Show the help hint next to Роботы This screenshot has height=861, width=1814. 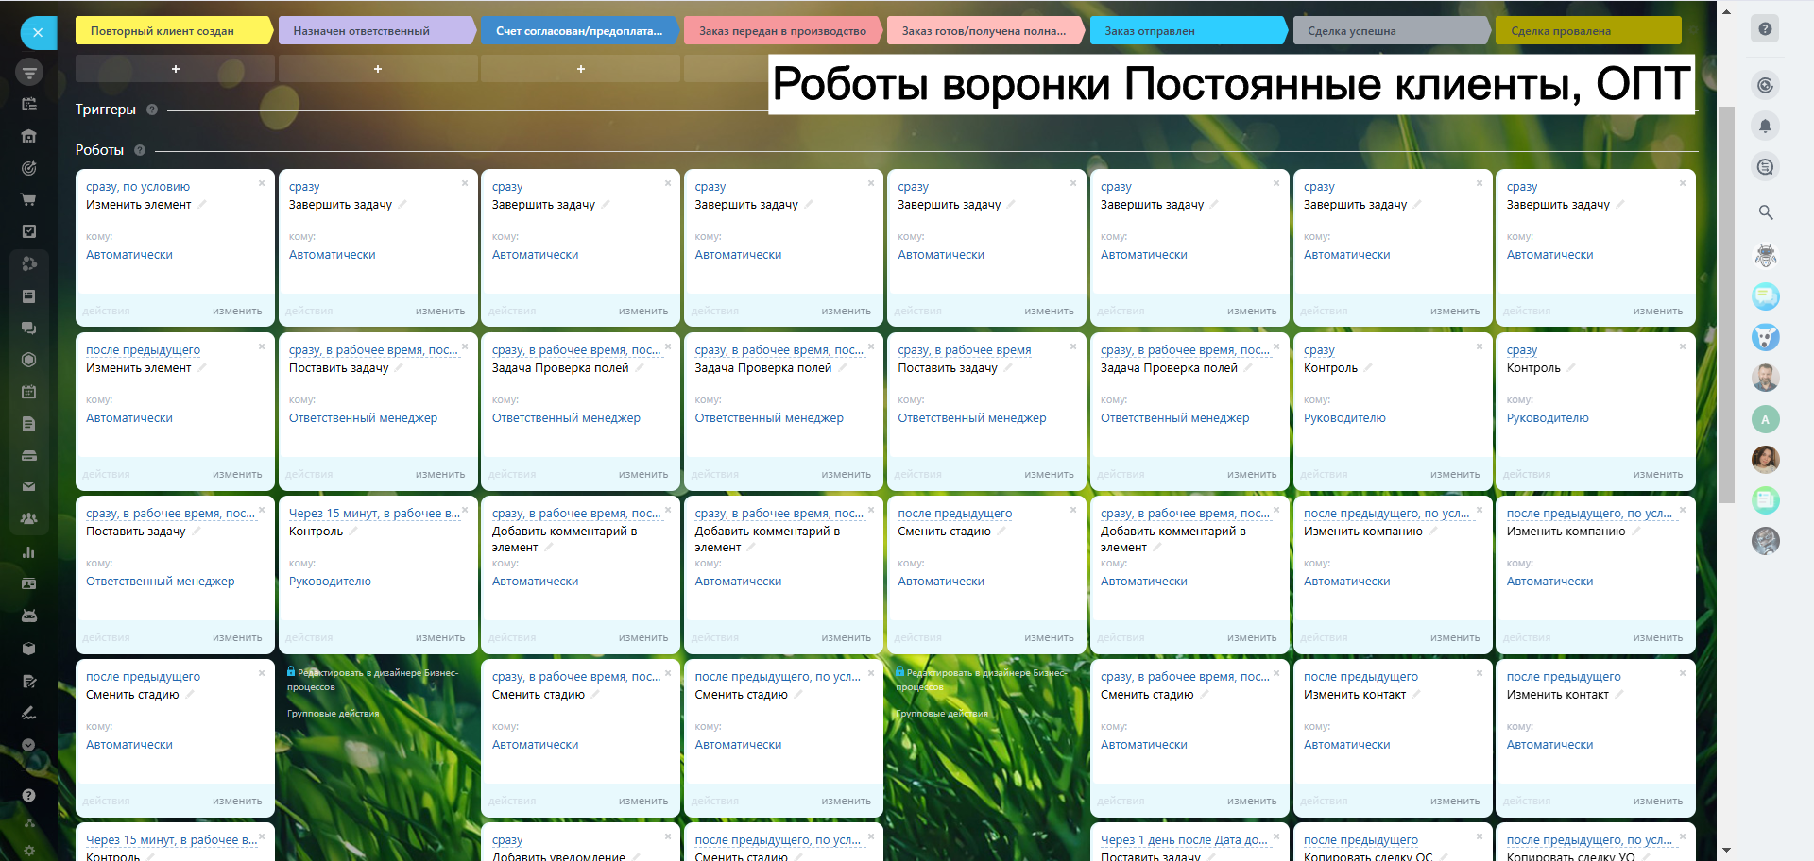[140, 150]
